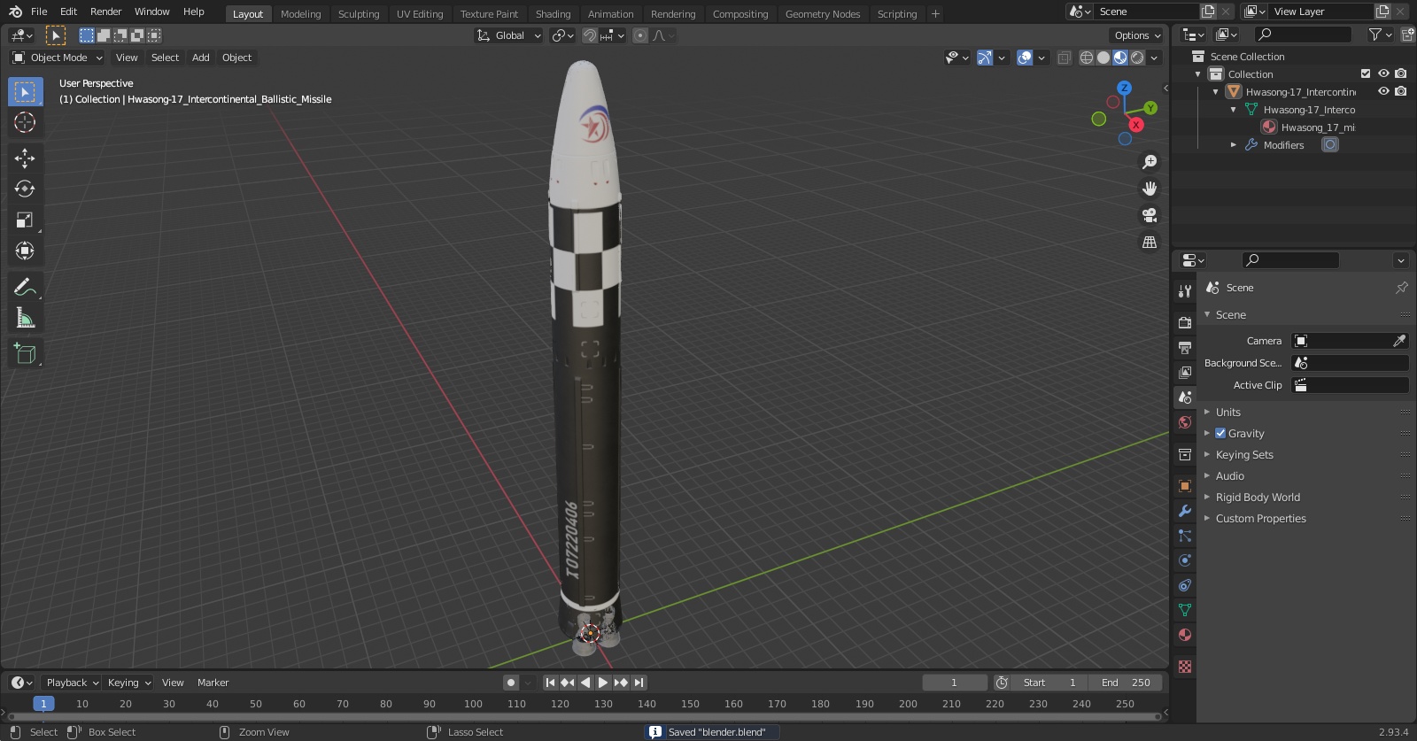Open the Render properties tab
The image size is (1417, 741).
[1184, 322]
